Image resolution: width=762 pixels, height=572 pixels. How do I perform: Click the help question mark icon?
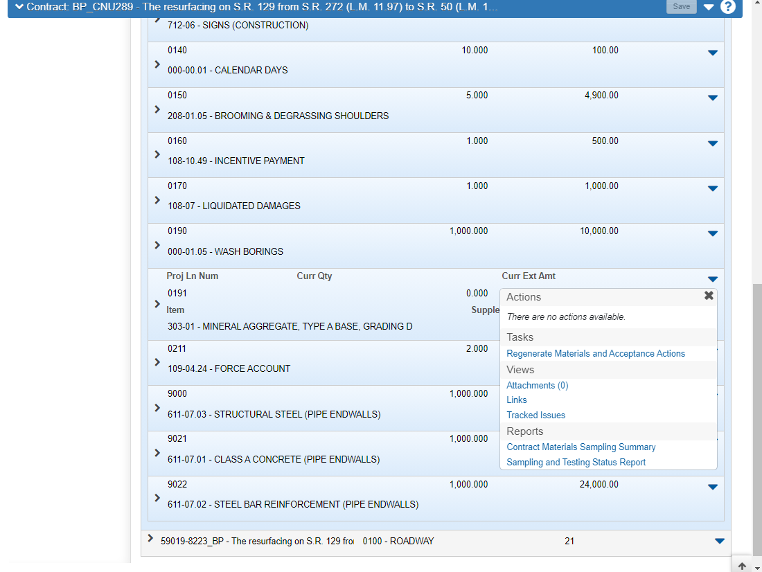[727, 7]
